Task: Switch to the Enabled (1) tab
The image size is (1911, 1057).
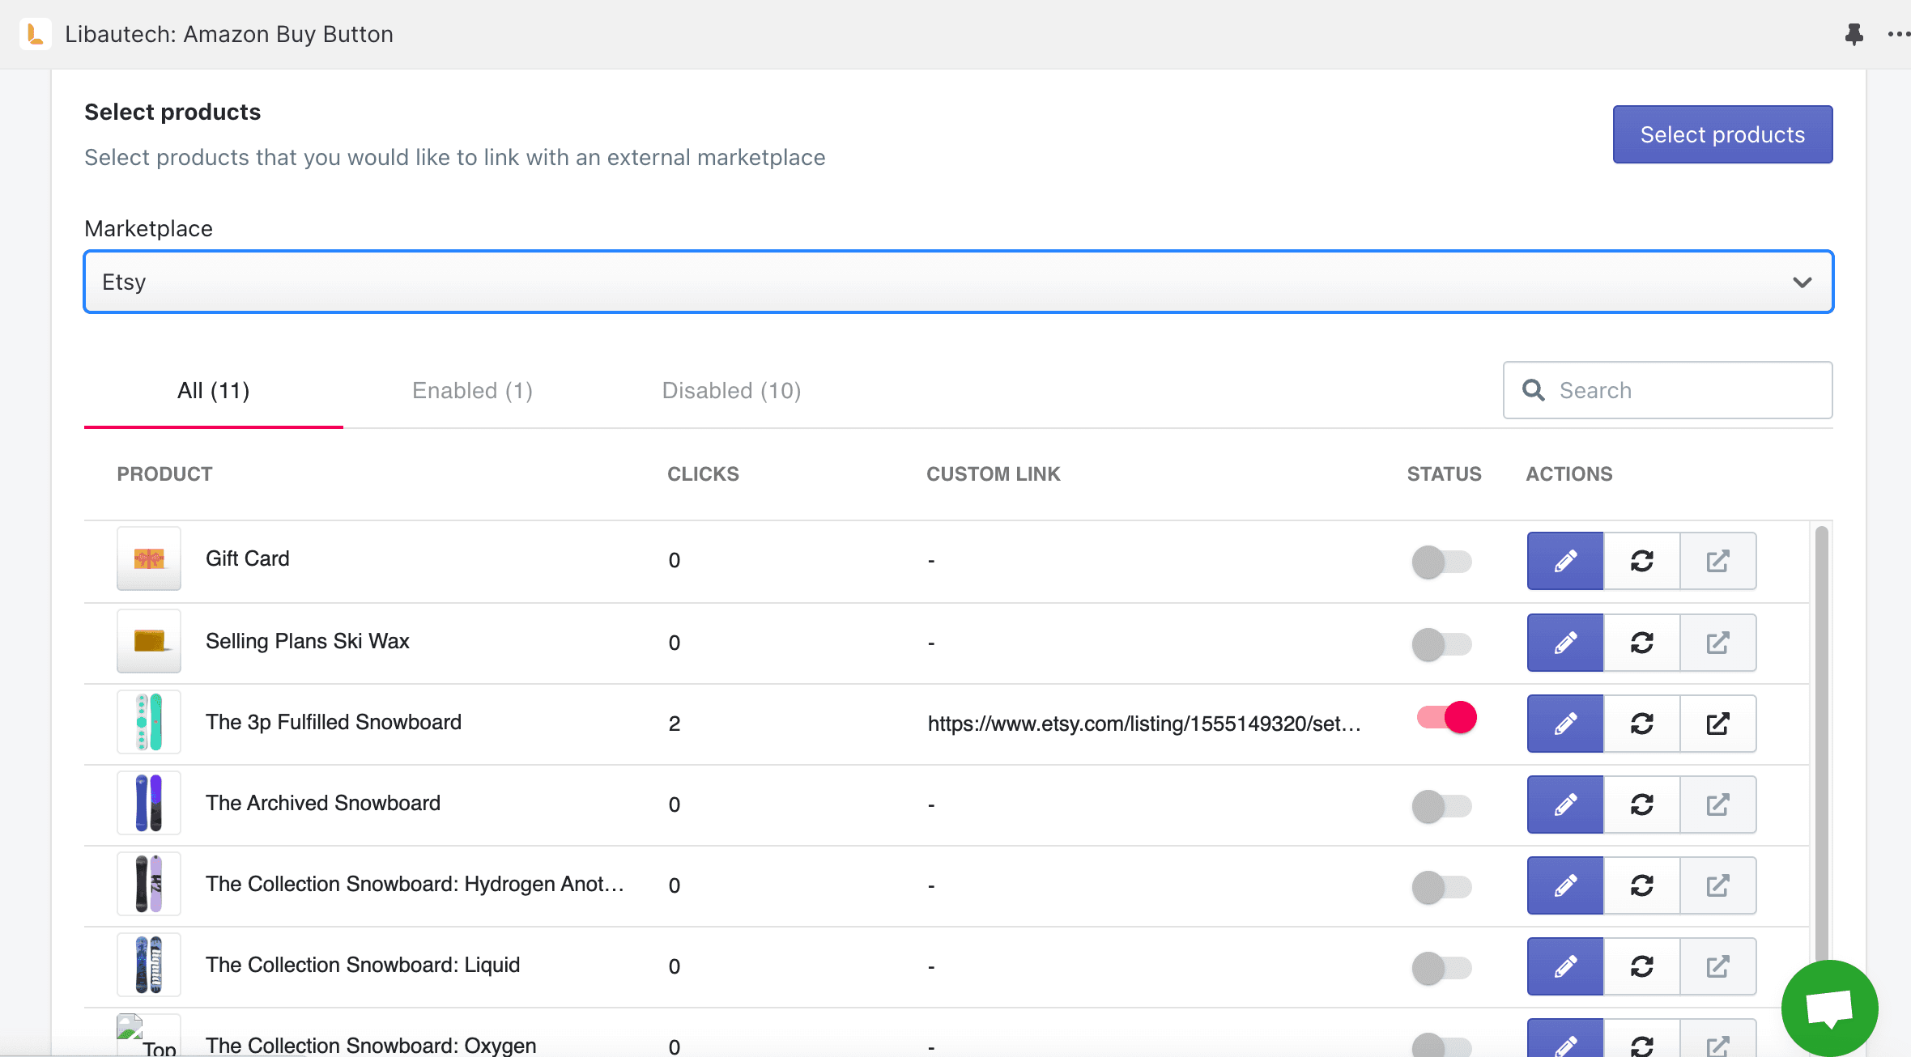Action: click(473, 391)
